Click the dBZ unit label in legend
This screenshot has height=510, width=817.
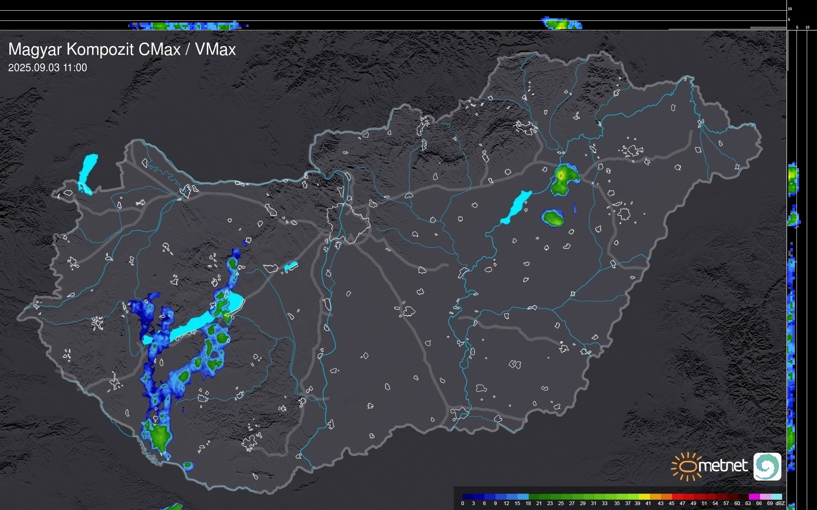click(780, 503)
